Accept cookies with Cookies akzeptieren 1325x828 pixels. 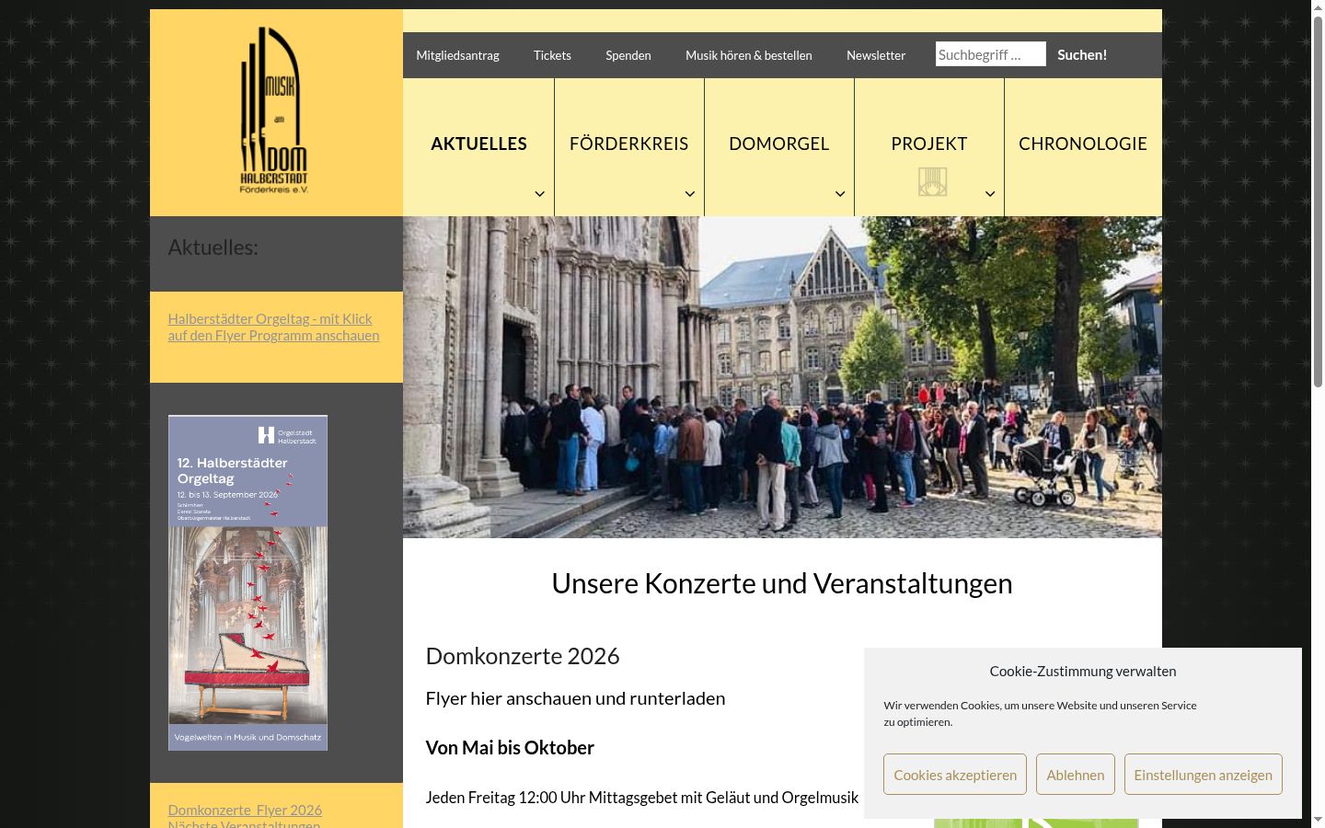(955, 775)
